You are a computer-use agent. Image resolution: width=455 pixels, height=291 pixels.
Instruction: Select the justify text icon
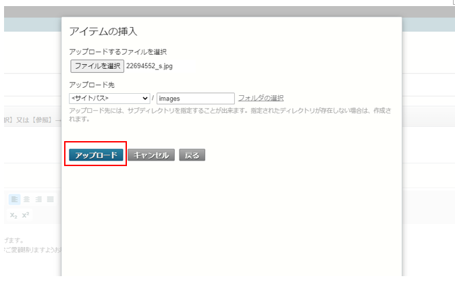(51, 199)
